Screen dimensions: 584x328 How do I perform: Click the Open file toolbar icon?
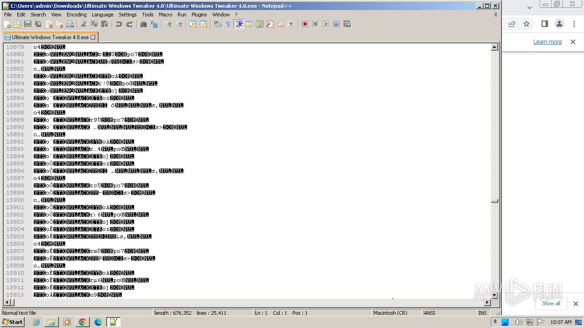(17, 24)
